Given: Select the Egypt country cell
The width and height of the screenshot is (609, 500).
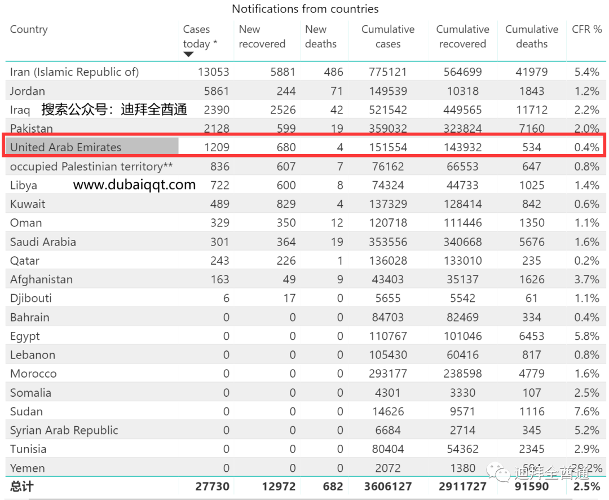Looking at the screenshot, I should click(x=25, y=336).
